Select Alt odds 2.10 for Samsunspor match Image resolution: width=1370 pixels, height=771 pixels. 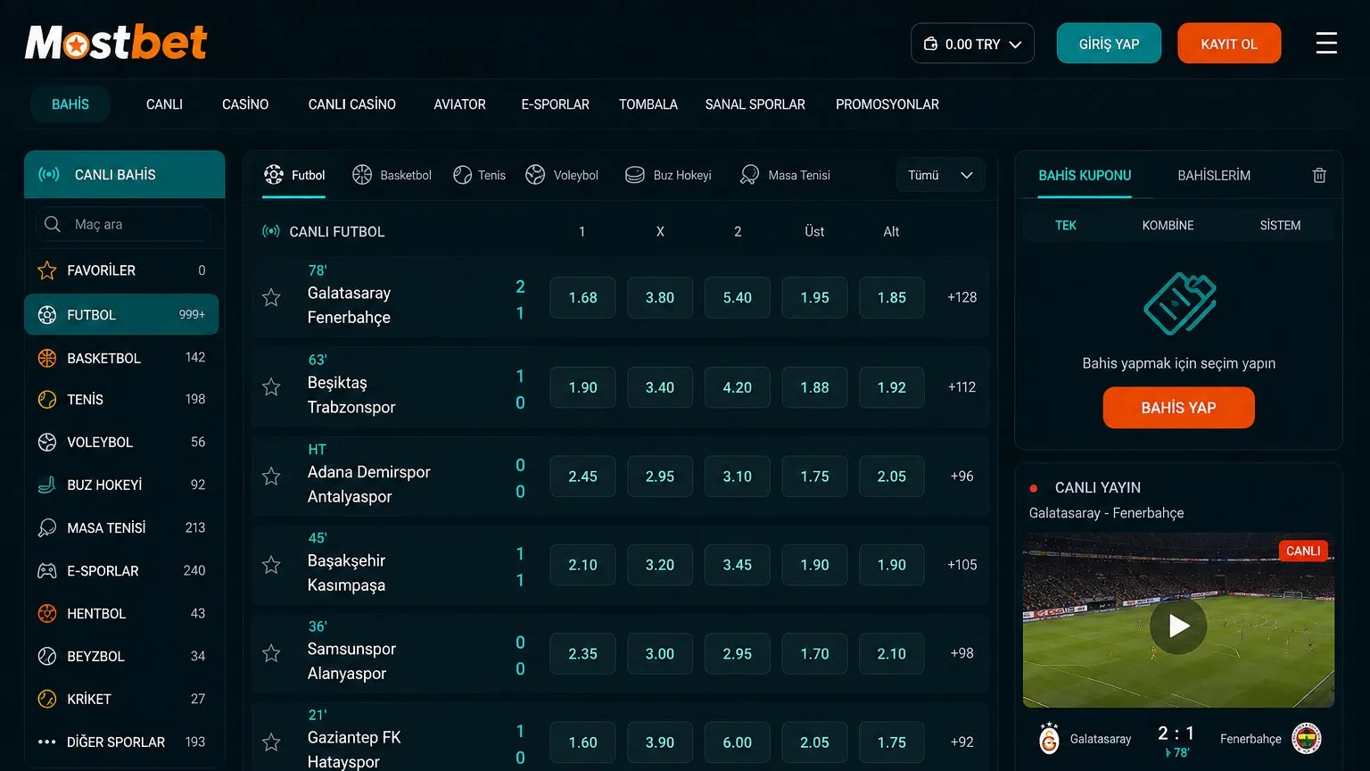pyautogui.click(x=891, y=653)
